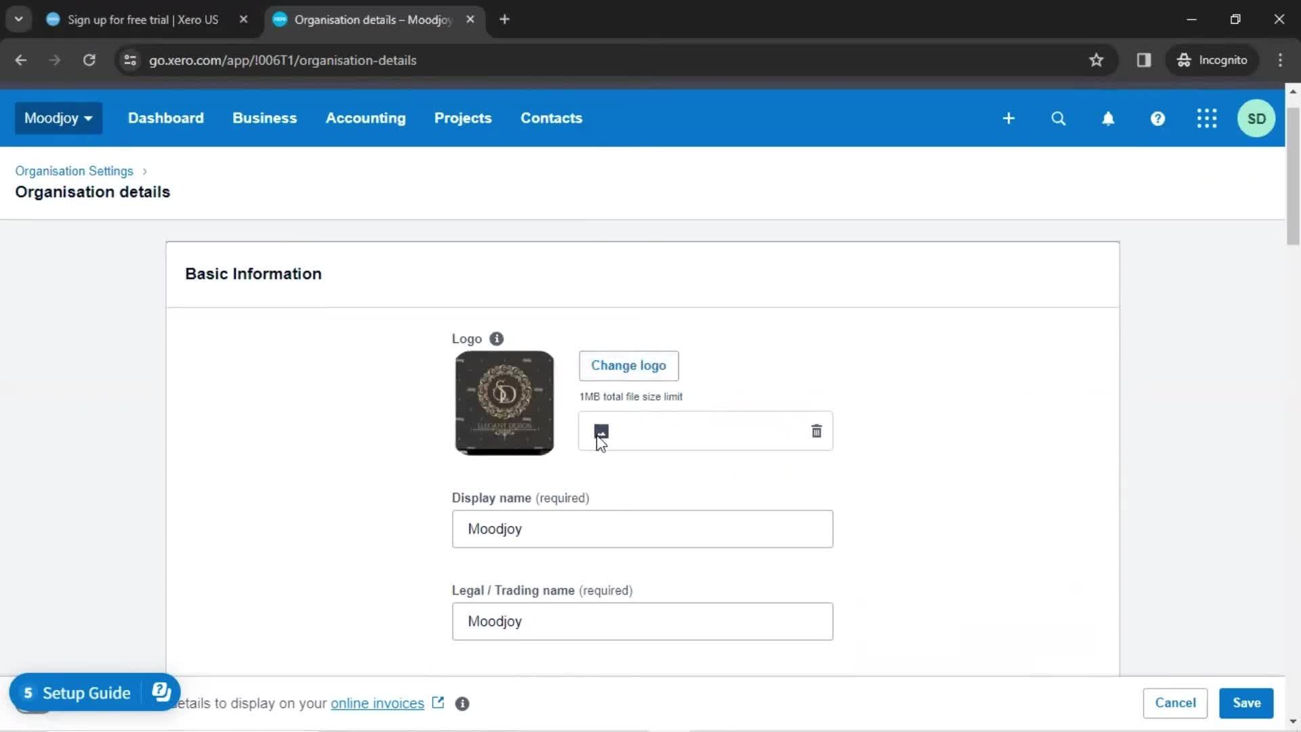Open the online invoices link
This screenshot has height=732, width=1301.
(377, 704)
